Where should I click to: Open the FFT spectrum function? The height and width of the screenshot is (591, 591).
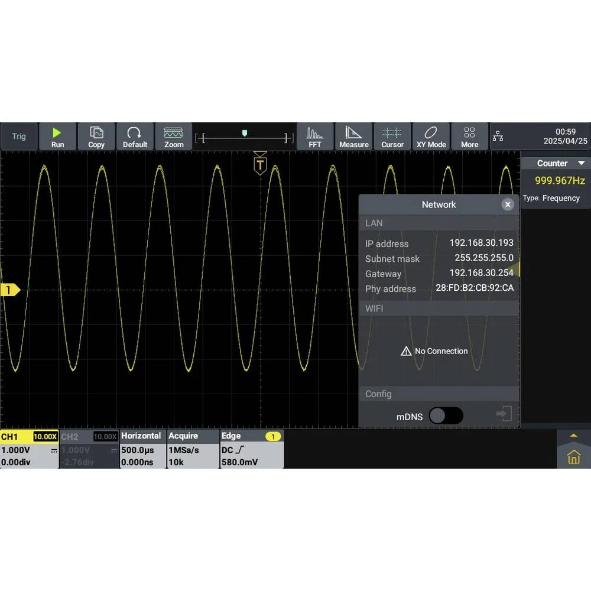click(x=315, y=137)
